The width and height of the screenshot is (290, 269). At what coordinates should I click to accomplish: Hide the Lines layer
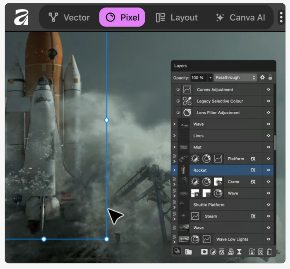tap(268, 136)
